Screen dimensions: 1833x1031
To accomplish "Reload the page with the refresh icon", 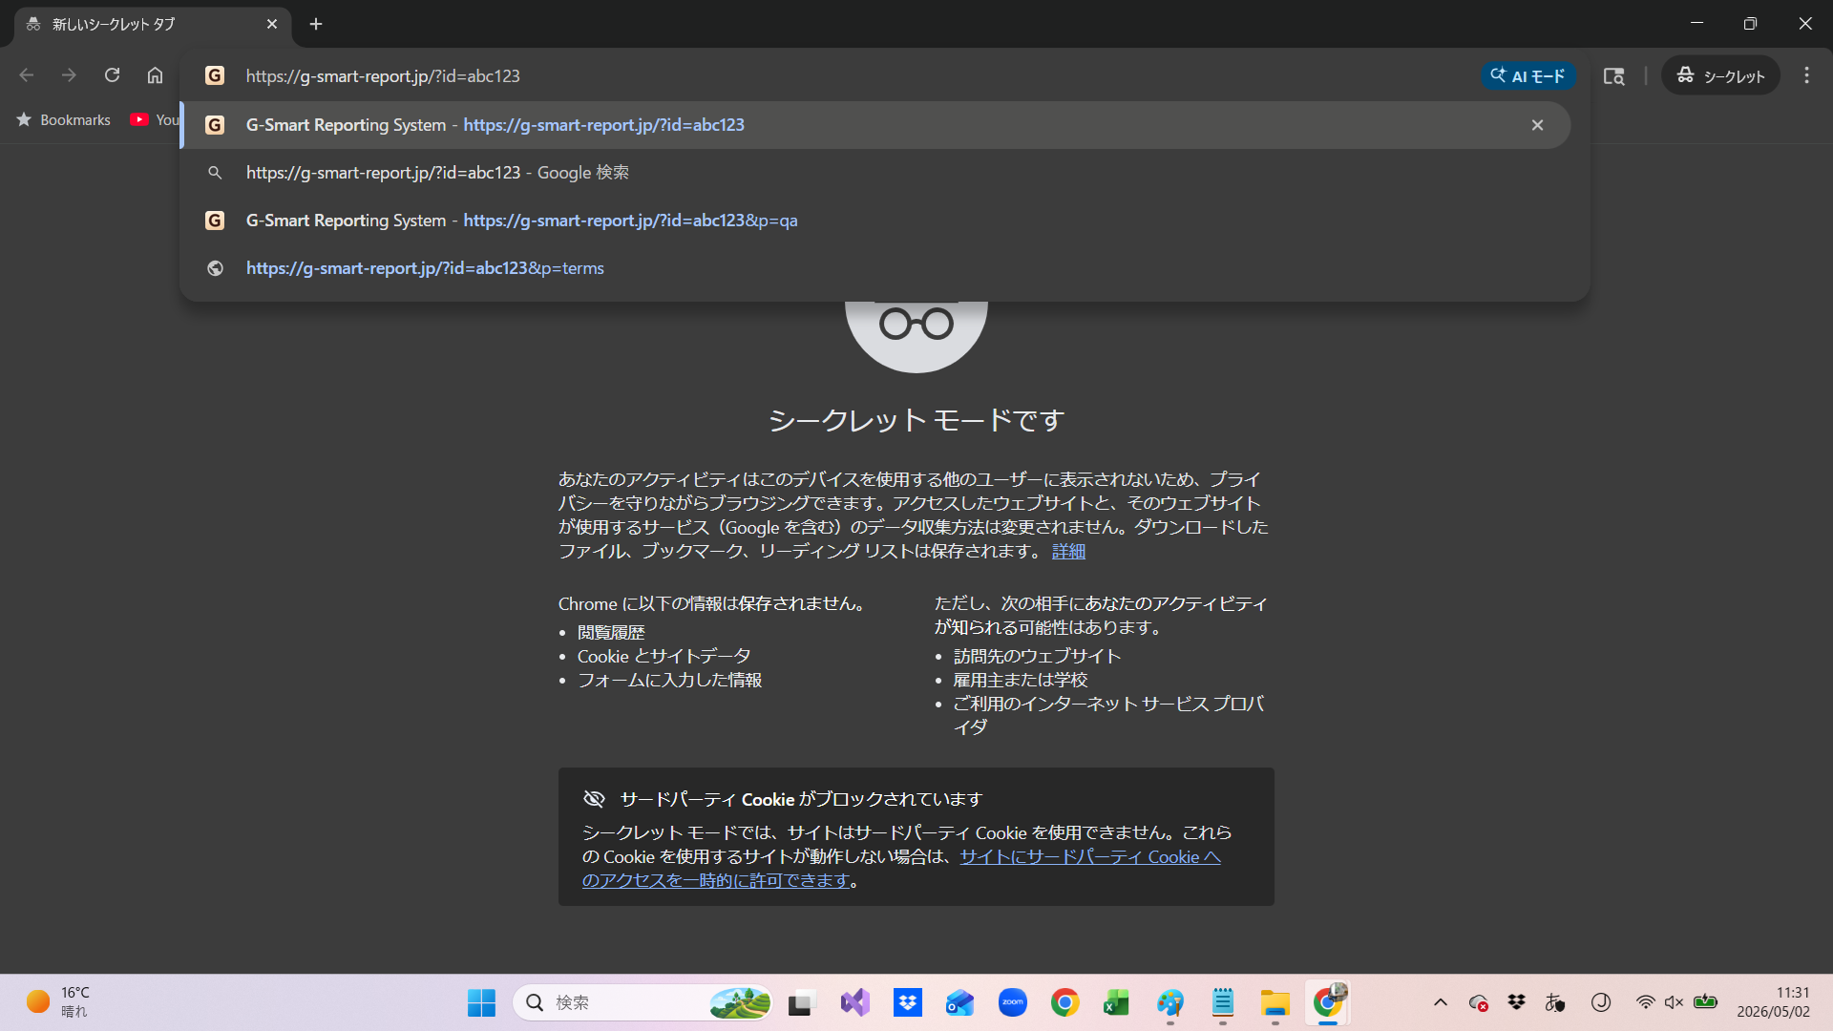I will coord(112,75).
